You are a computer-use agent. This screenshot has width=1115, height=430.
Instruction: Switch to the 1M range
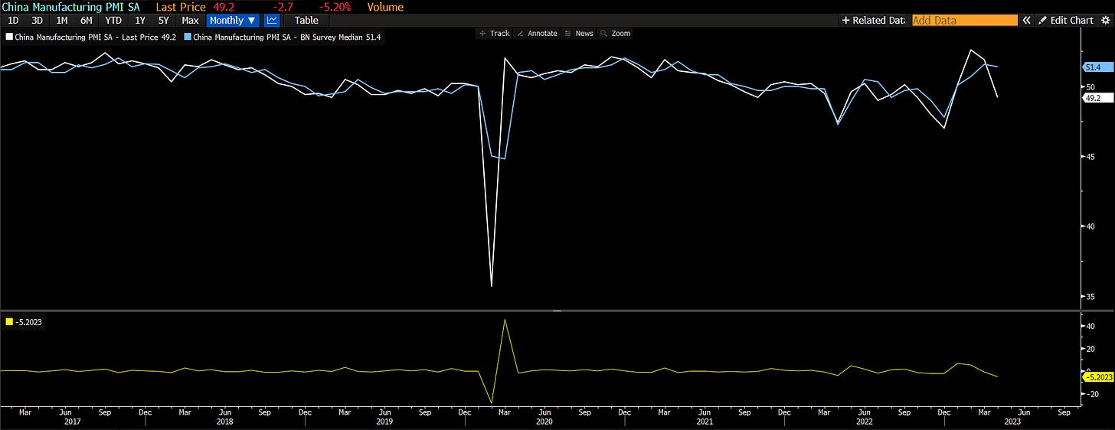pos(62,21)
